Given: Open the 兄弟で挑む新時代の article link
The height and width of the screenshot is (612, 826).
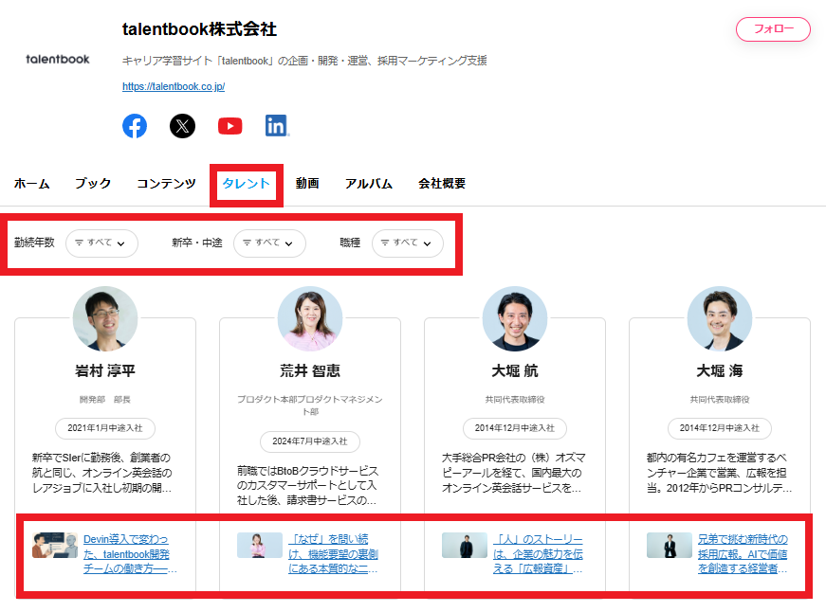Looking at the screenshot, I should click(743, 554).
